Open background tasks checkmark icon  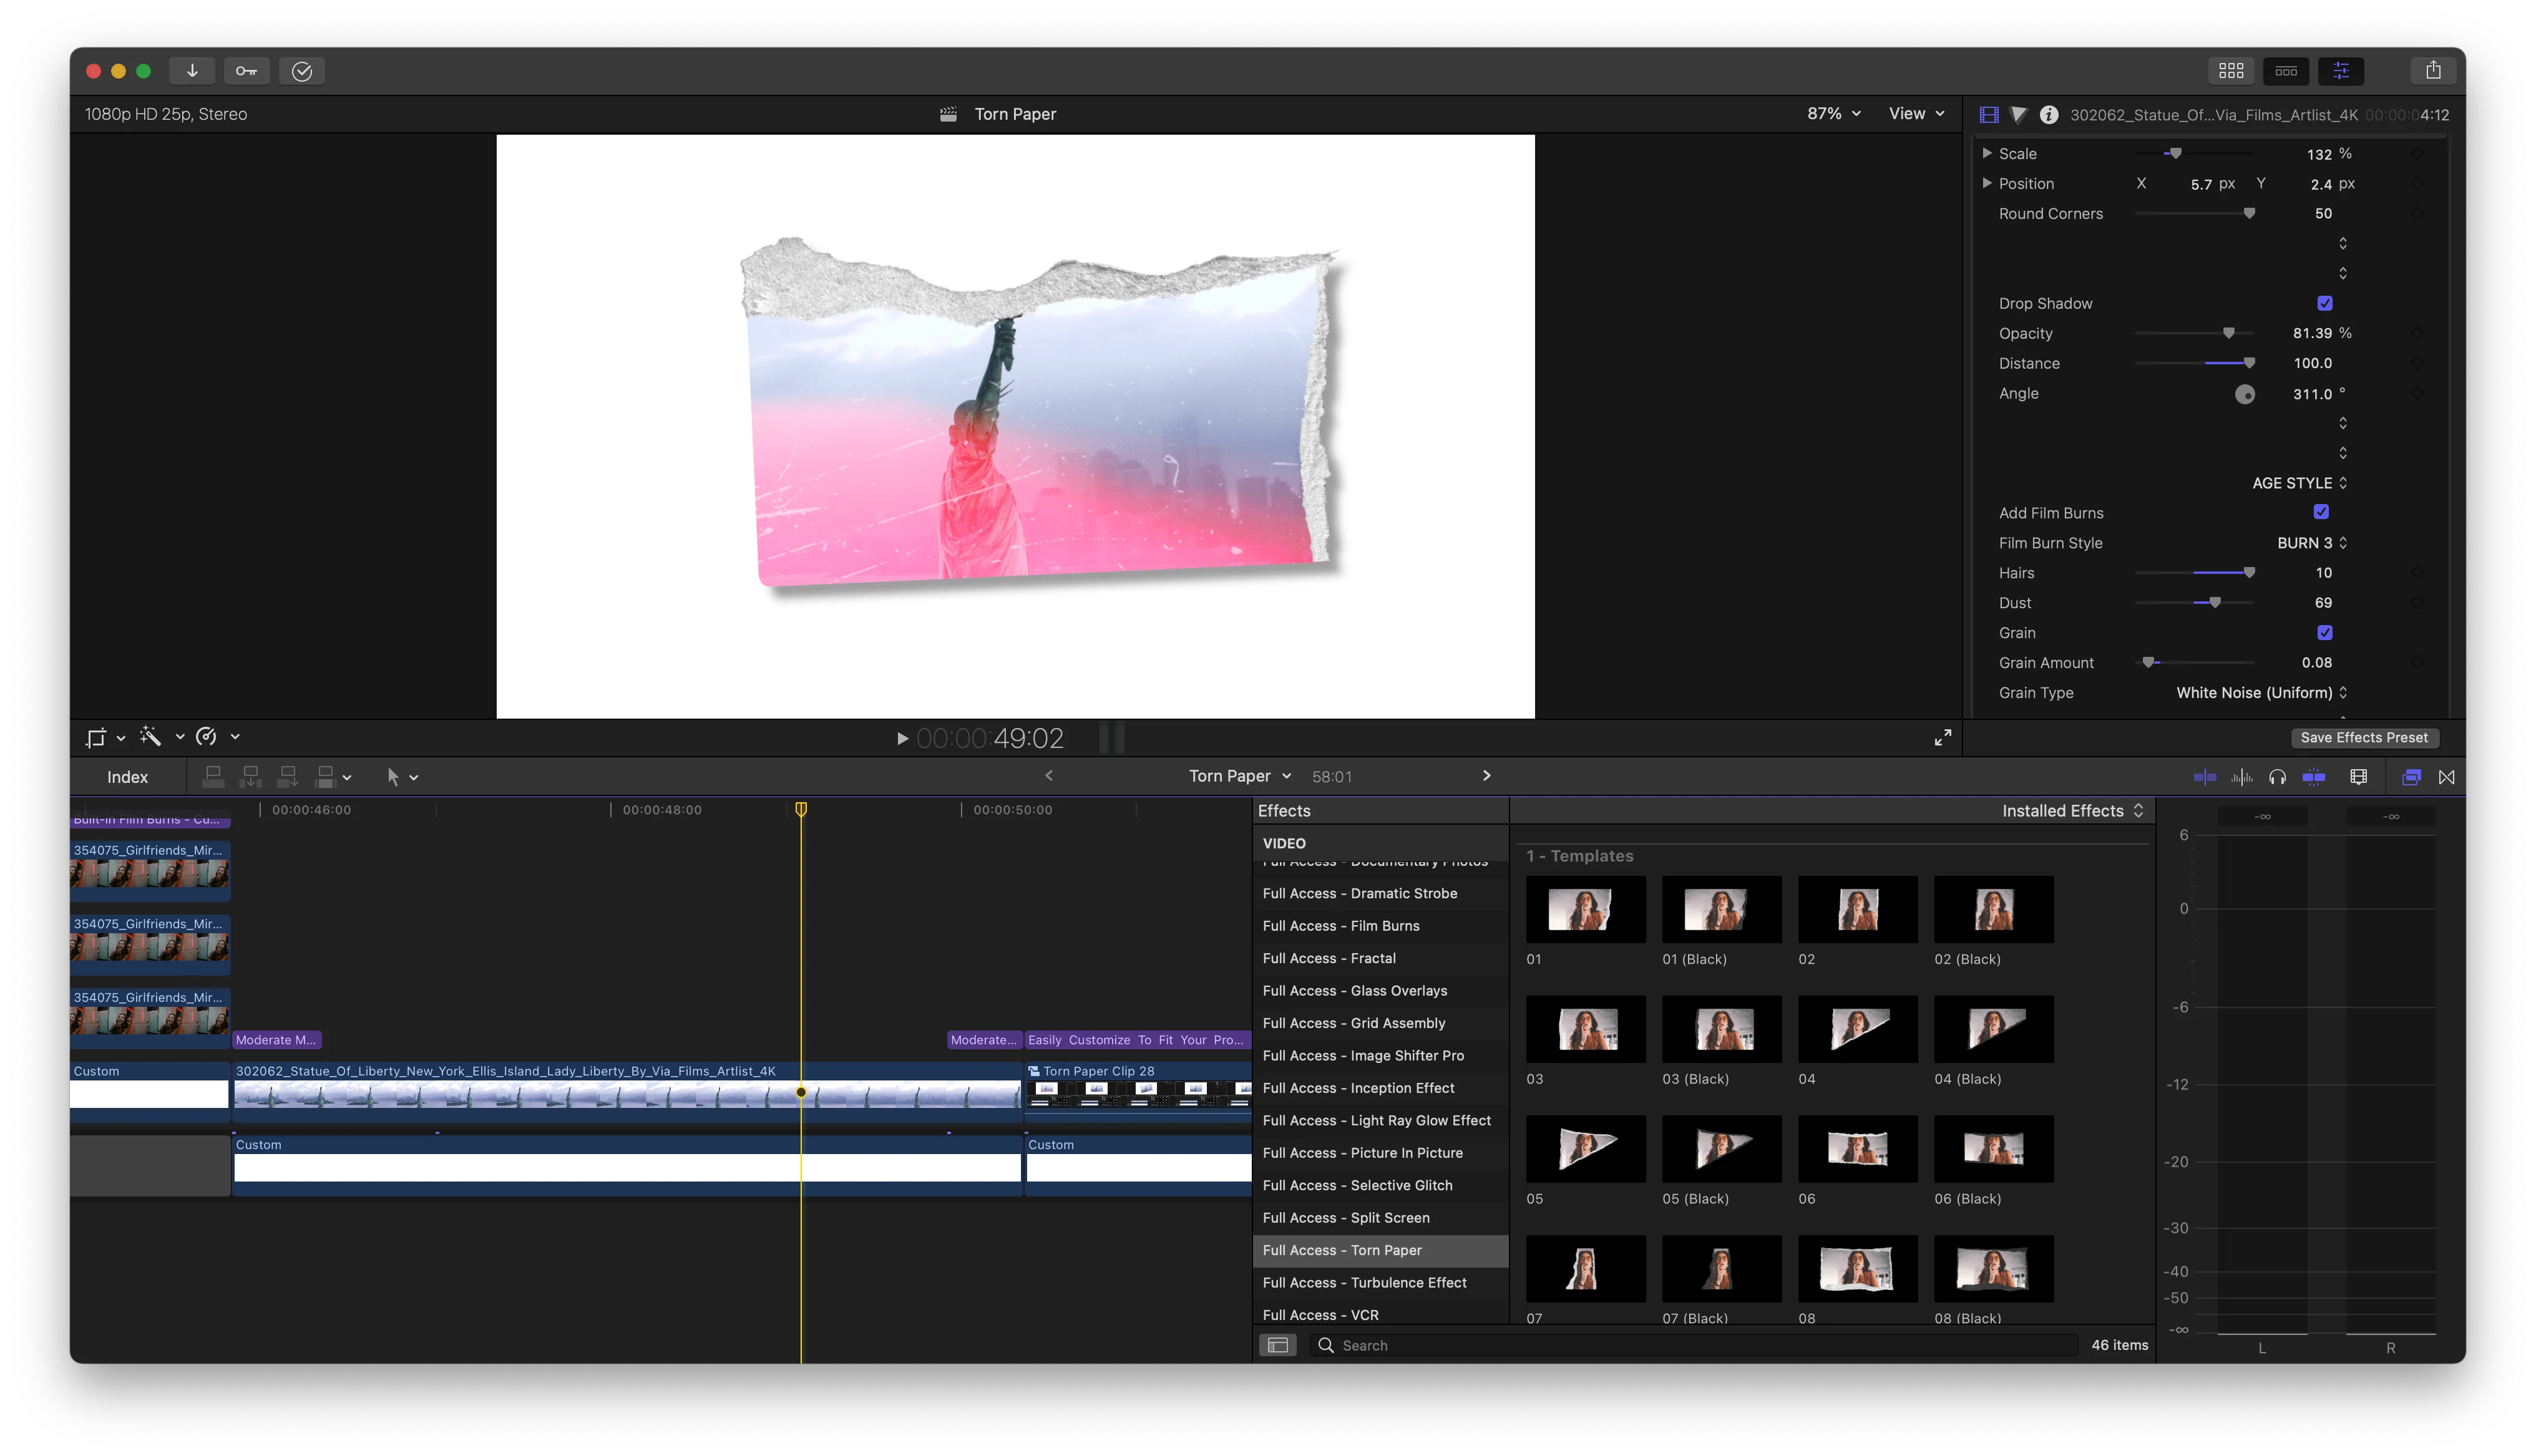coord(302,71)
